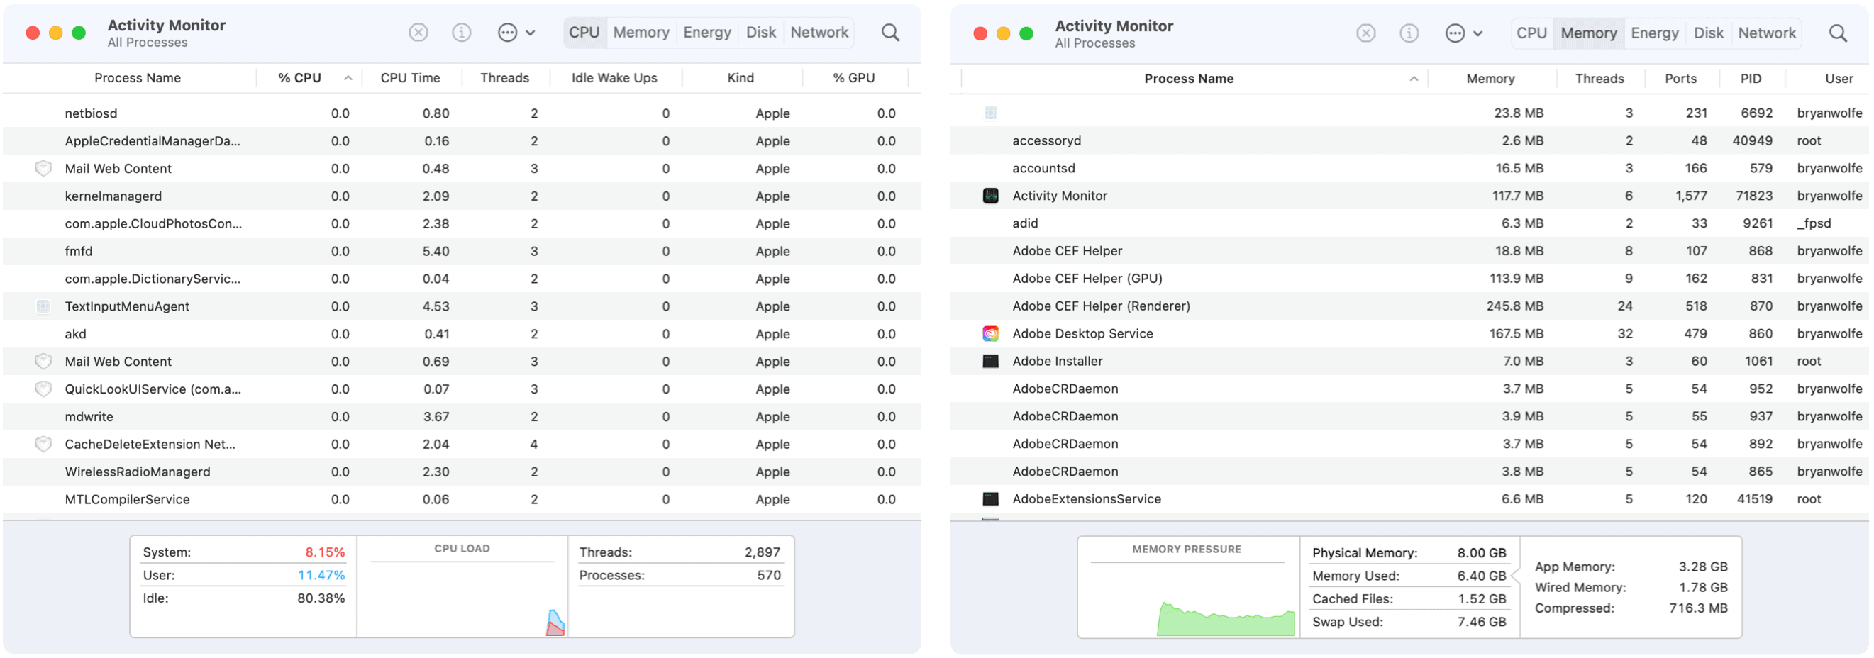Image resolution: width=1874 pixels, height=658 pixels.
Task: Select netbiosd process row
Action: (462, 113)
